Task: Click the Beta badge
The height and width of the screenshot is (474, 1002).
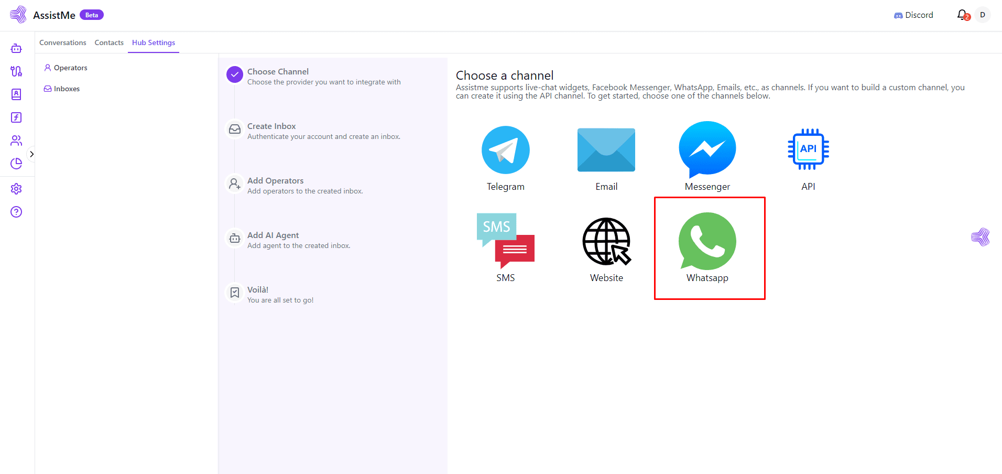Action: pos(92,15)
